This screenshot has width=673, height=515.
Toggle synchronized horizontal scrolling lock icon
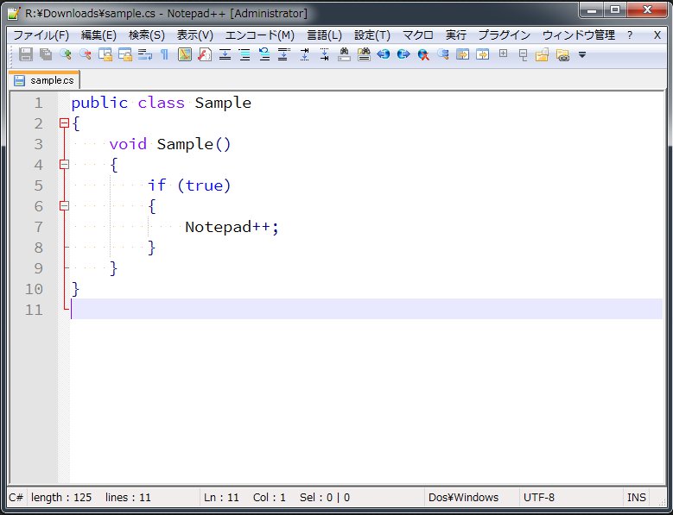point(125,54)
